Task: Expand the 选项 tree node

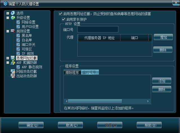Action: point(8,13)
